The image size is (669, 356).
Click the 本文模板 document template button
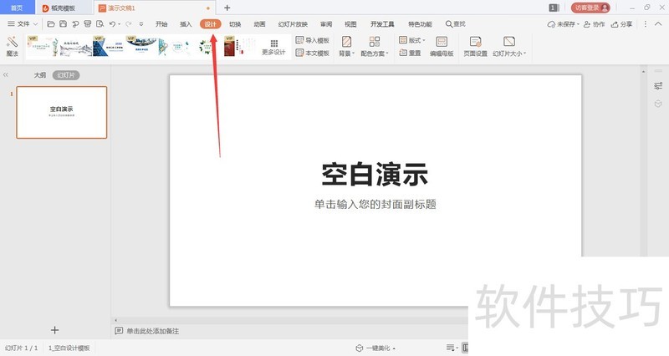pos(312,53)
